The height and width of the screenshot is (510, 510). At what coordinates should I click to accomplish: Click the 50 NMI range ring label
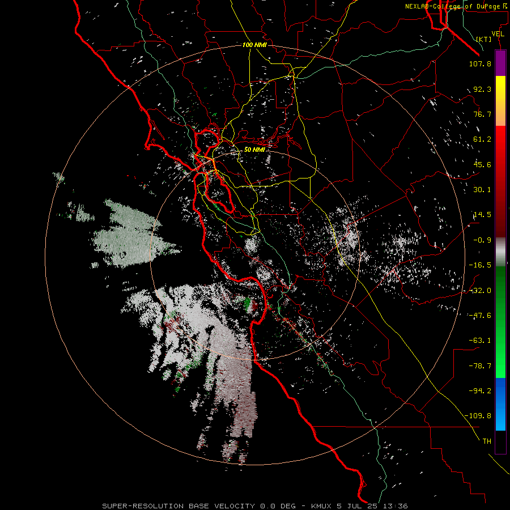pos(254,150)
